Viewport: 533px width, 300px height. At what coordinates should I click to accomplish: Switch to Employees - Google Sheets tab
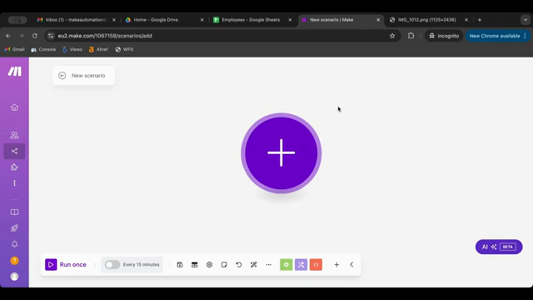point(252,20)
